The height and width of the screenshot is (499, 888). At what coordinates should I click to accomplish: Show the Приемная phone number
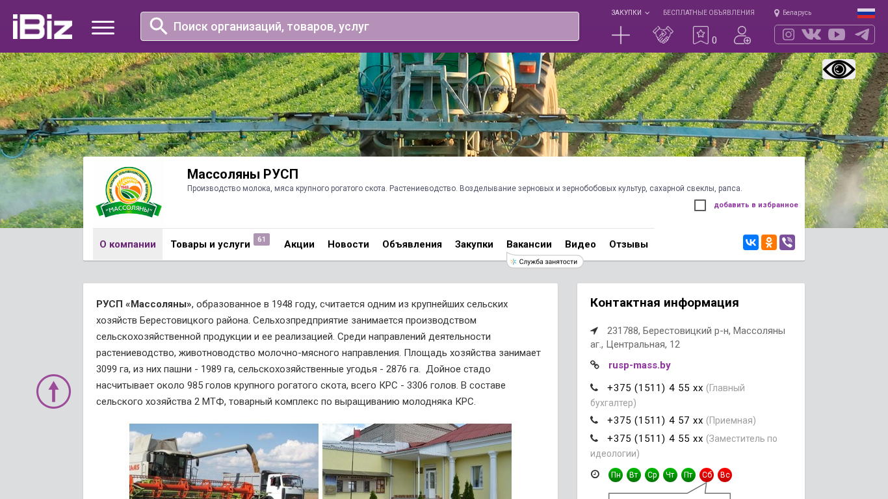[655, 420]
